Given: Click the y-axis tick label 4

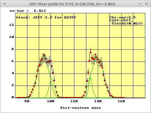Looking at the screenshot, I should tap(13, 73).
